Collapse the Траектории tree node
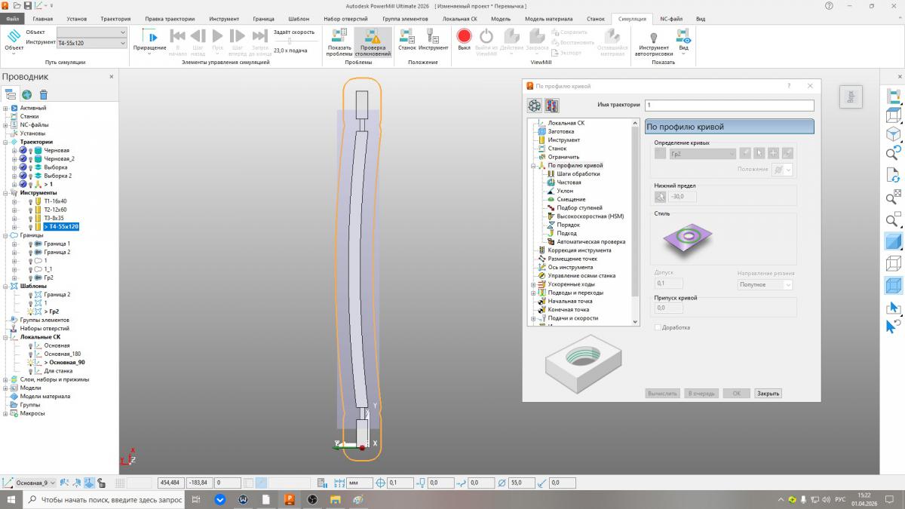Screen dimensions: 905x509 pos(5,142)
